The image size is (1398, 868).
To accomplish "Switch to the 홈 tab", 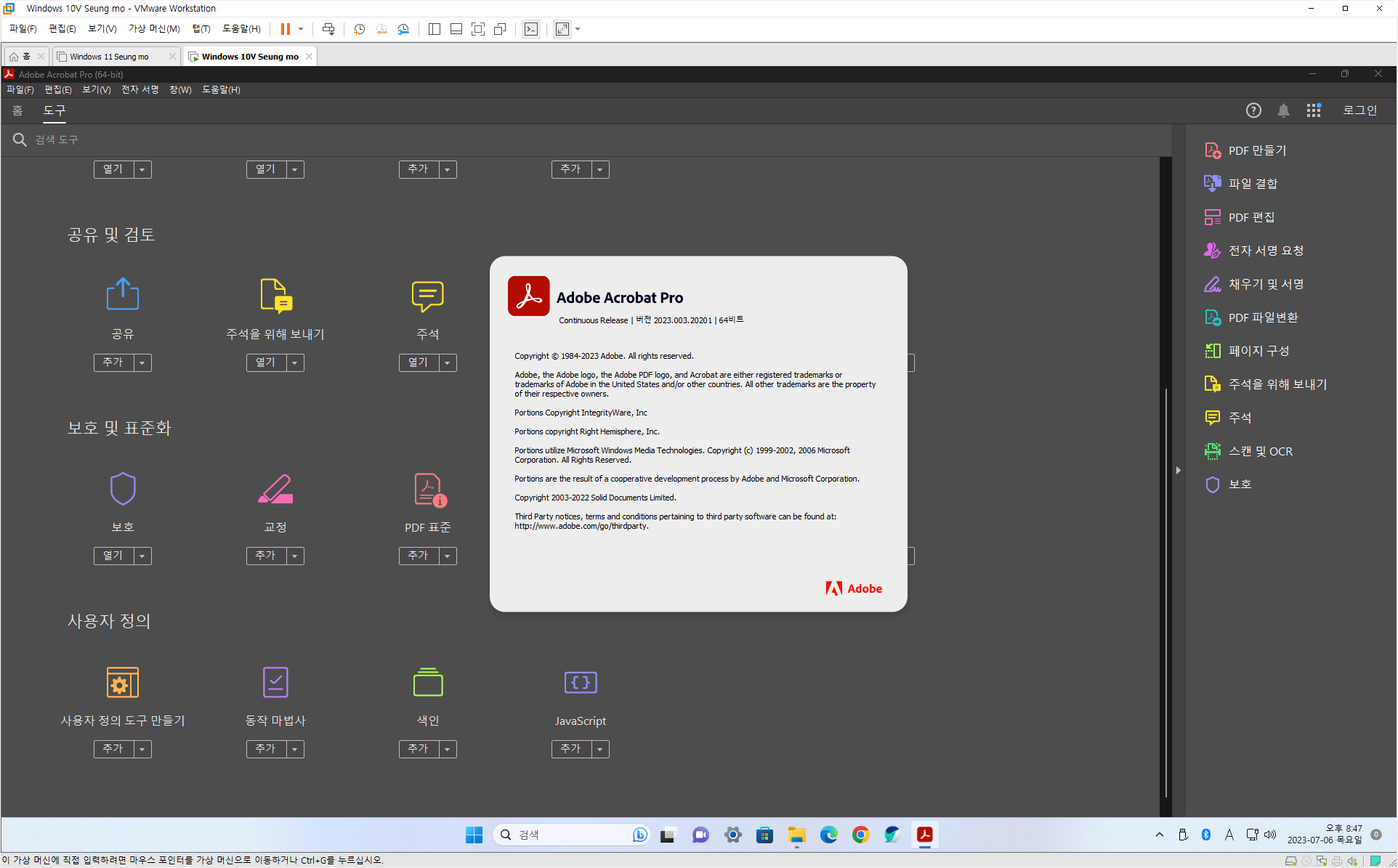I will [17, 110].
